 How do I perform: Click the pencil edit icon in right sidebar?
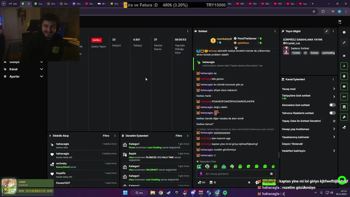point(344,43)
